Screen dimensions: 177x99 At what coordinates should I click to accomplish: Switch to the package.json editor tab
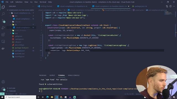pos(139,6)
